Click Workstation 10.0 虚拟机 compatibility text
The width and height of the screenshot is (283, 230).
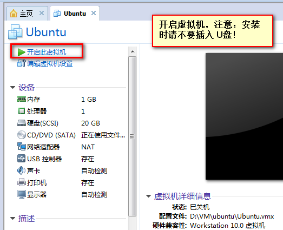tap(228, 226)
